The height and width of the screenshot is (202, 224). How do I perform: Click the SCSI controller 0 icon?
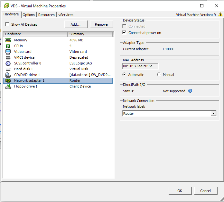point(8,63)
